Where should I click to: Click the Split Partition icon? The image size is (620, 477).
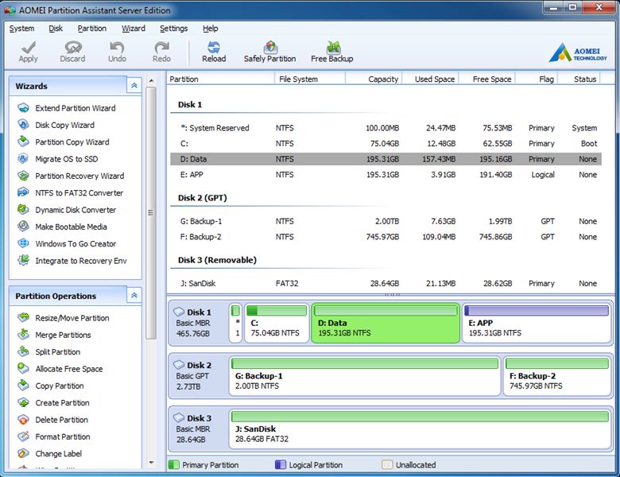(x=23, y=351)
